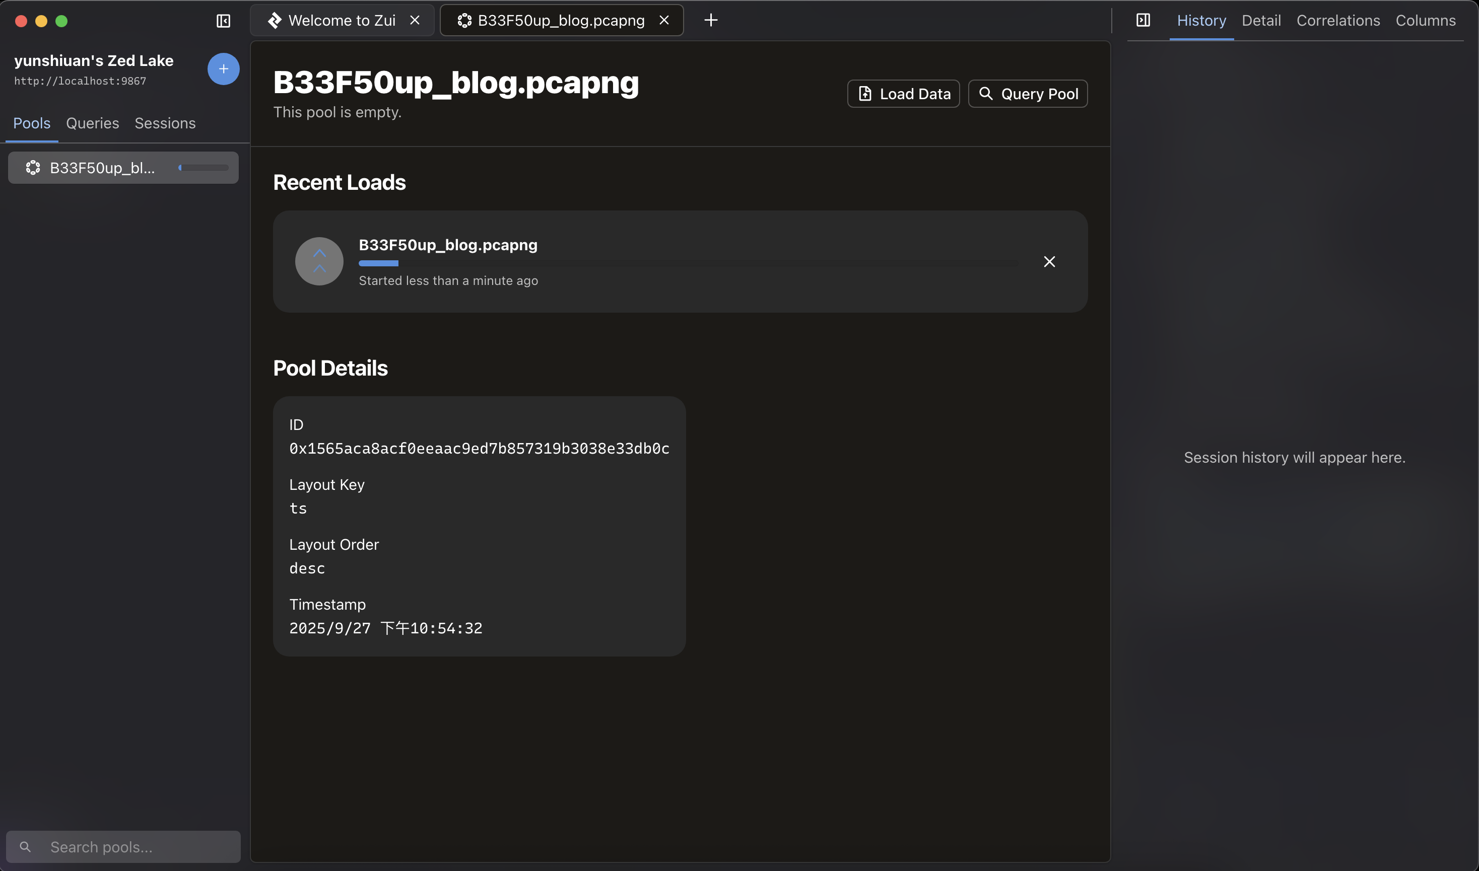This screenshot has width=1479, height=871.
Task: Select the Welcome to Zui tab
Action: (341, 21)
